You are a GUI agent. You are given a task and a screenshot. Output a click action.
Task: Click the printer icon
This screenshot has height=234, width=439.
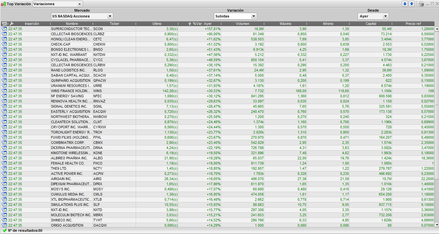(421, 4)
